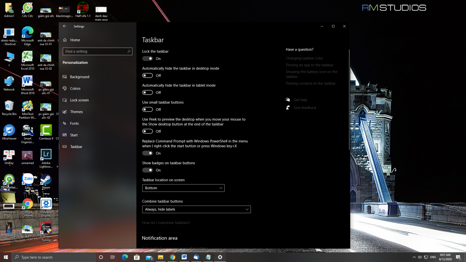Viewport: 466px width, 262px height.
Task: Click the Task View taskbar button
Action: 112,257
